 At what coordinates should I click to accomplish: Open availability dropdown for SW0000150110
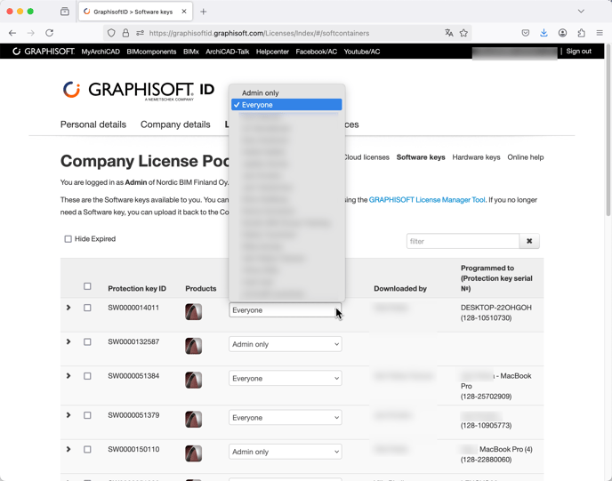[286, 452]
